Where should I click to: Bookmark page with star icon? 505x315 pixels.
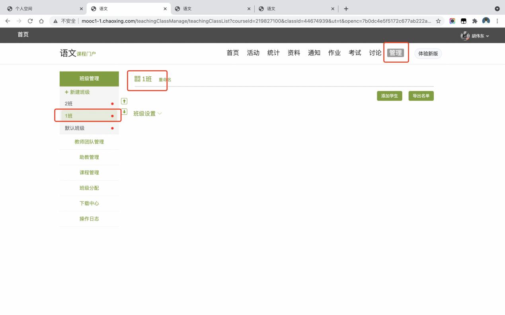coord(438,21)
